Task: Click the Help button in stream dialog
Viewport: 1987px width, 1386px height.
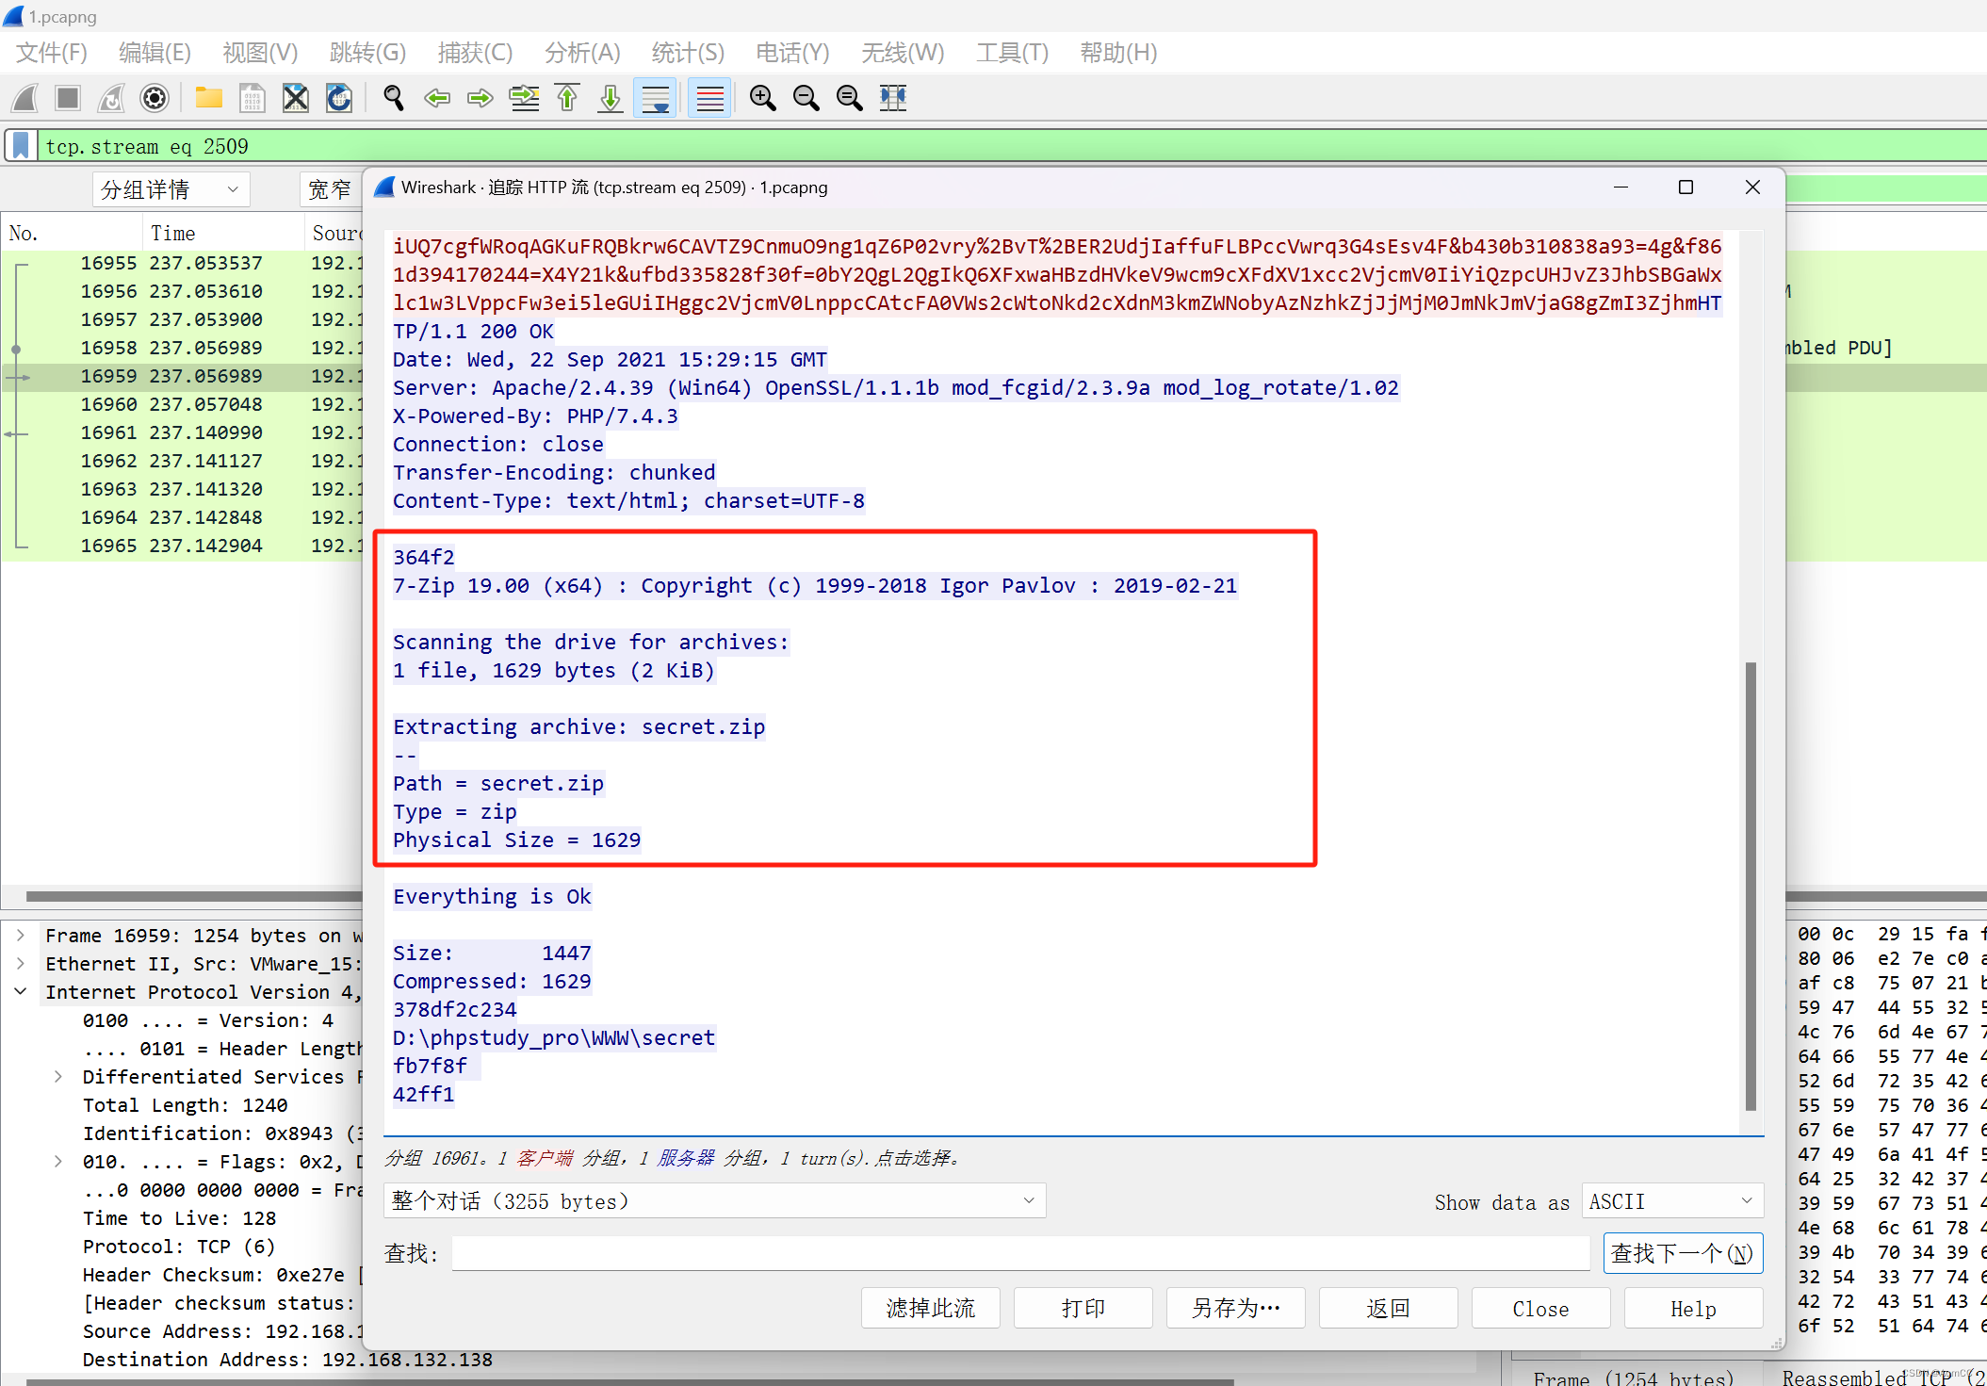Action: pos(1694,1308)
